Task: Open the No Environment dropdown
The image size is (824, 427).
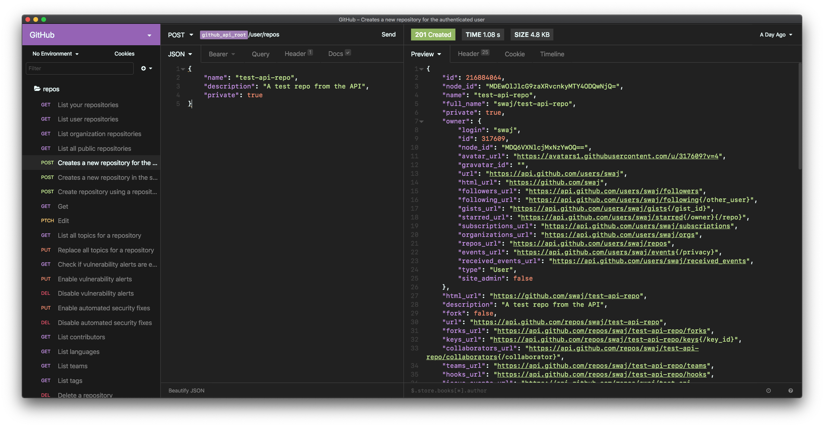Action: 56,54
